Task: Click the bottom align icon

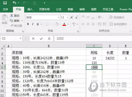Action: [x=93, y=18]
